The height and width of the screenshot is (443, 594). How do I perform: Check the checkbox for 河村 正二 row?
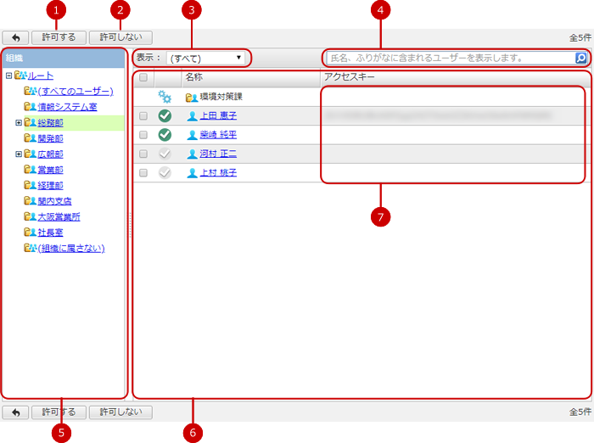(143, 154)
